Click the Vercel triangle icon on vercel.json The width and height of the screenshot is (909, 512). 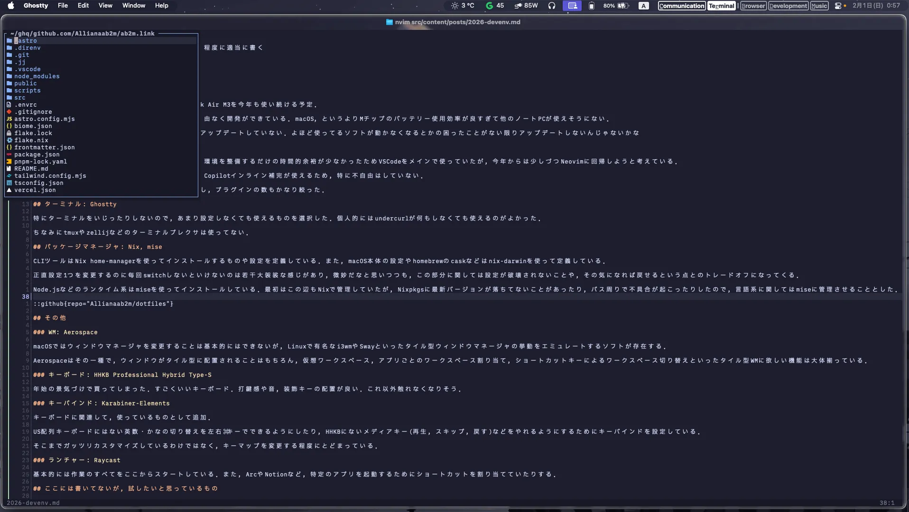[9, 190]
